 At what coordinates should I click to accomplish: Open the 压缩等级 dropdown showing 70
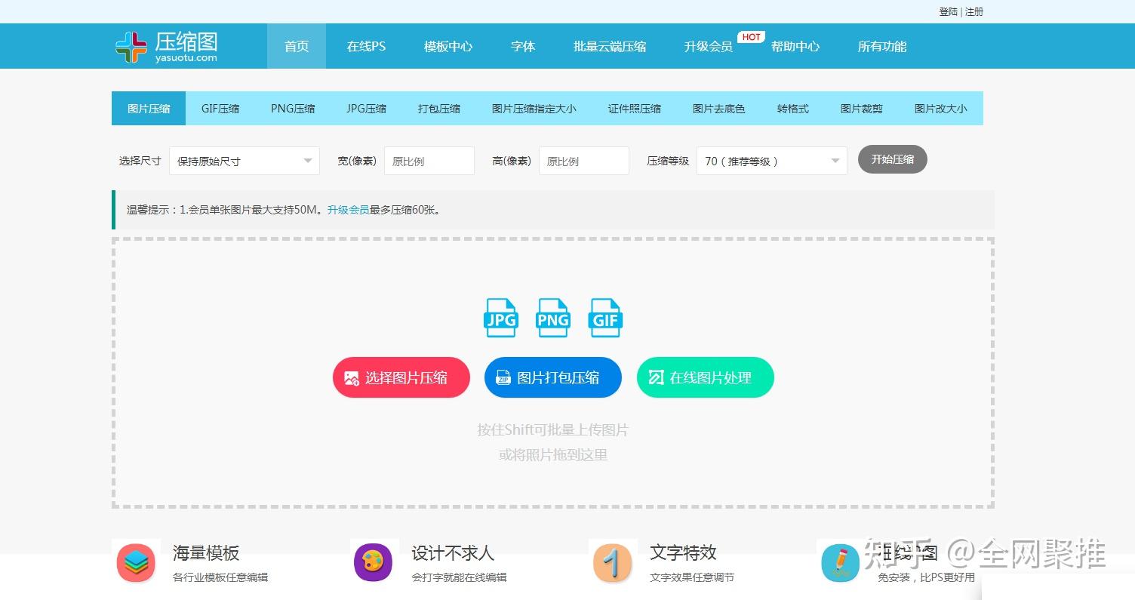(771, 161)
